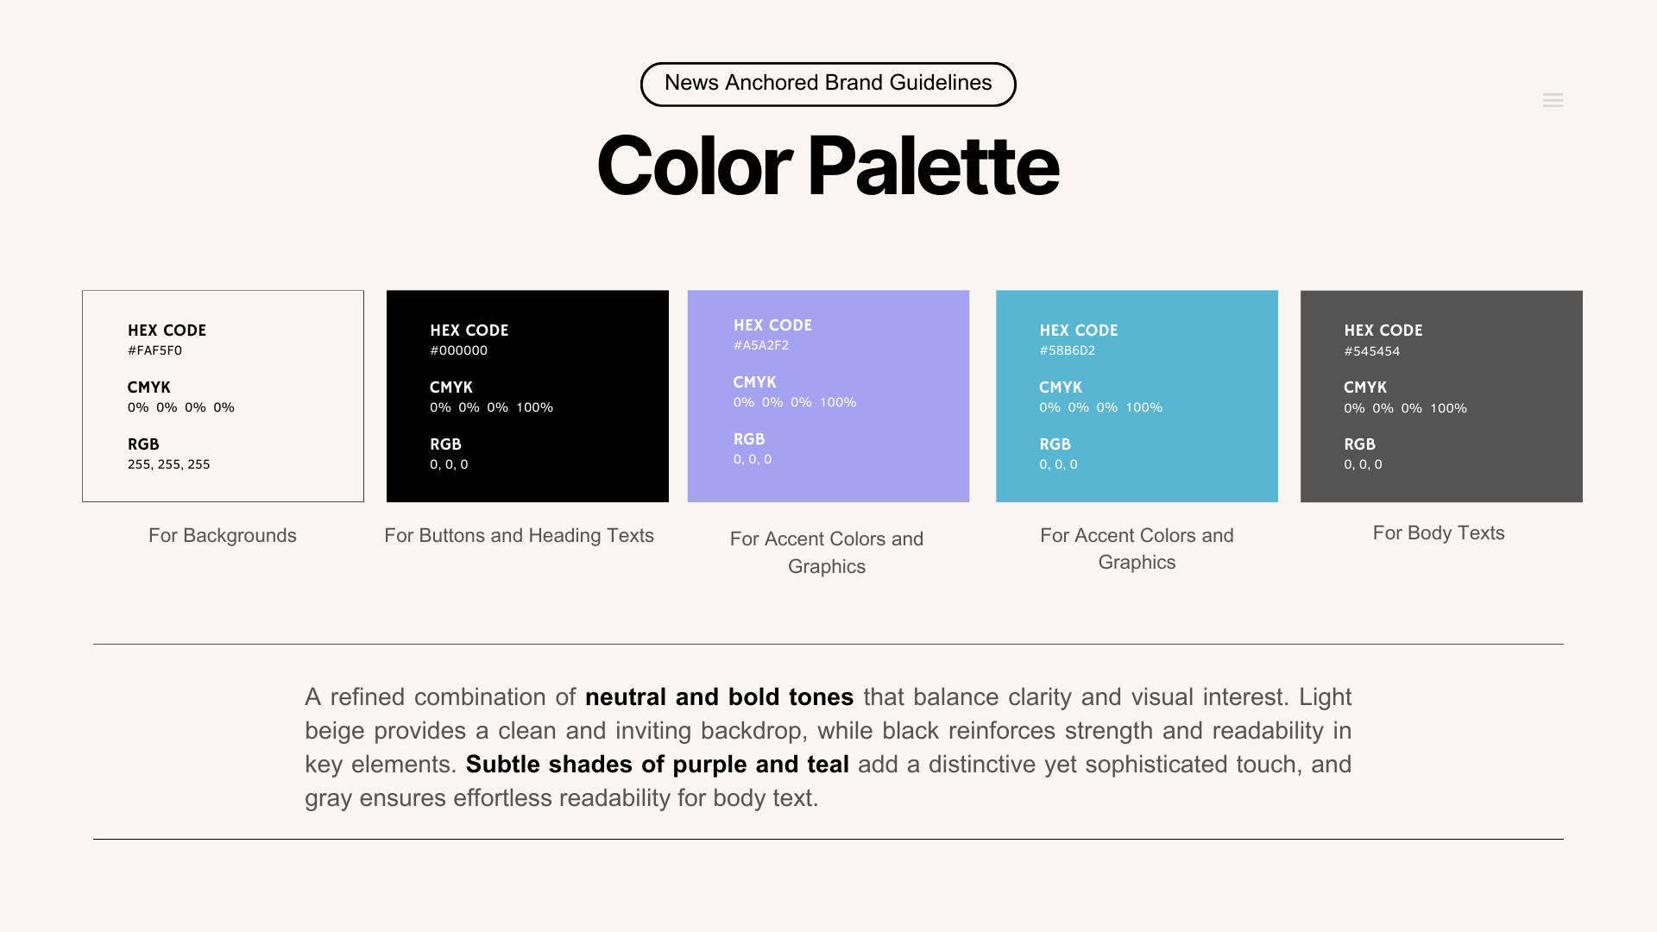The width and height of the screenshot is (1657, 932).
Task: Click the #545454 hex code text
Action: coord(1371,351)
